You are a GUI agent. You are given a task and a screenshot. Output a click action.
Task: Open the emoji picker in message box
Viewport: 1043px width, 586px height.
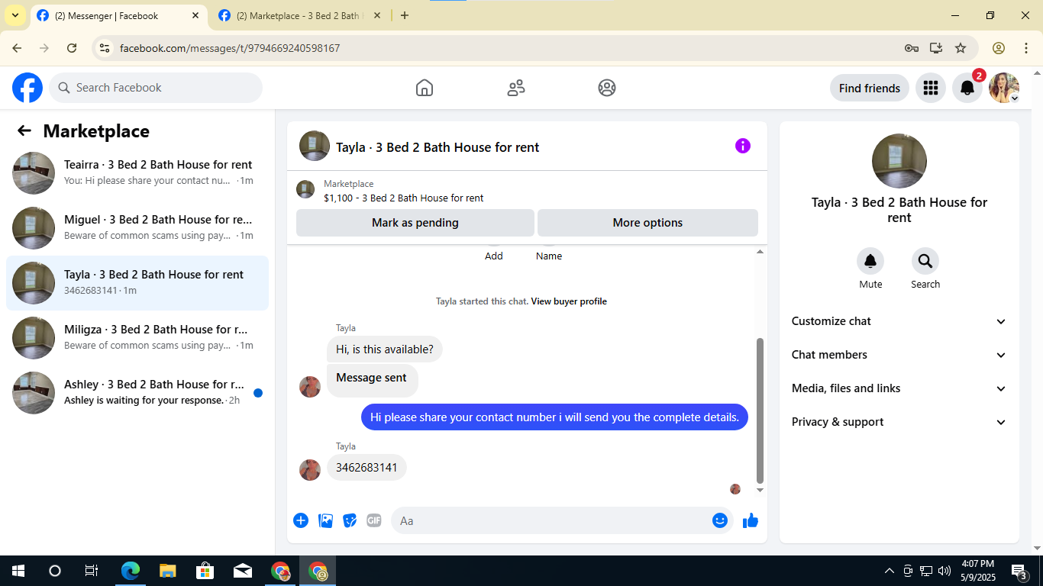[720, 520]
